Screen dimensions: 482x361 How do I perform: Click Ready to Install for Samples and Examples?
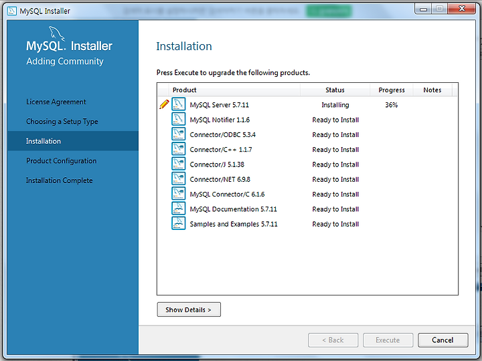click(x=335, y=224)
